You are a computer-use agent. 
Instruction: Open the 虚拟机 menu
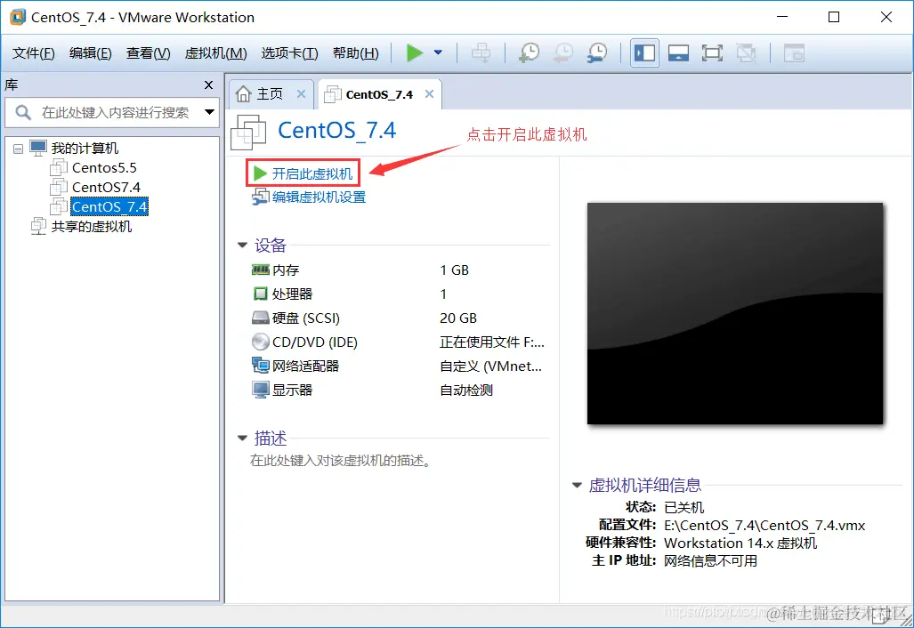[214, 52]
